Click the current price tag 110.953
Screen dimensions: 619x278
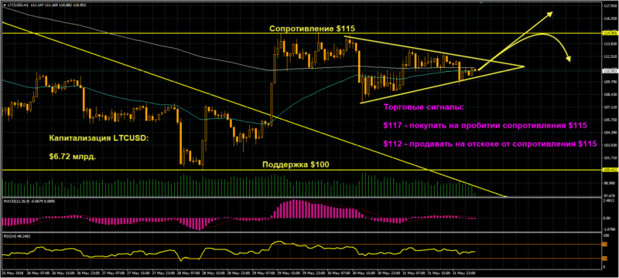(x=610, y=71)
